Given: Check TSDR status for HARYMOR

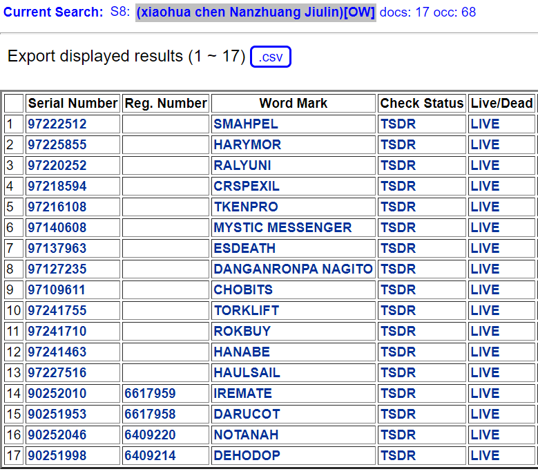Looking at the screenshot, I should [x=398, y=144].
